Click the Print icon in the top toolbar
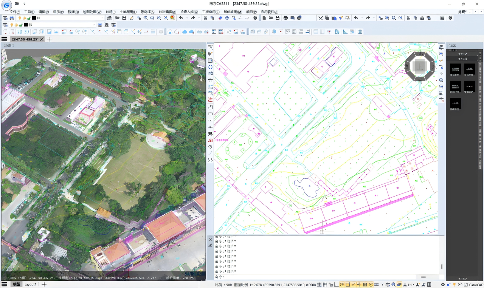Viewport: 484px width, 288px height. [285, 18]
